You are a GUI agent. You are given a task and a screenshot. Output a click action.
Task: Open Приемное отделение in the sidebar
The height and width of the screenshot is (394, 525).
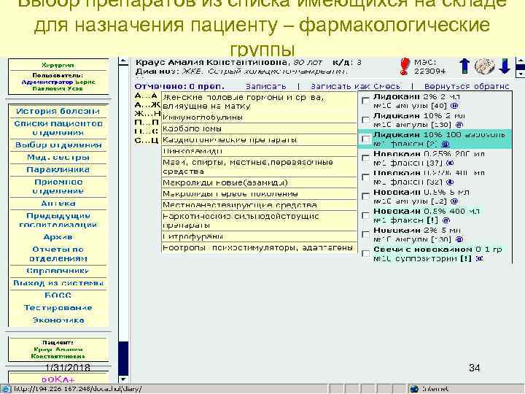[58, 186]
